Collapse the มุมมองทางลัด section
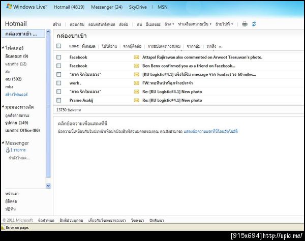Screen dimensions: 305x241 [x=3, y=107]
